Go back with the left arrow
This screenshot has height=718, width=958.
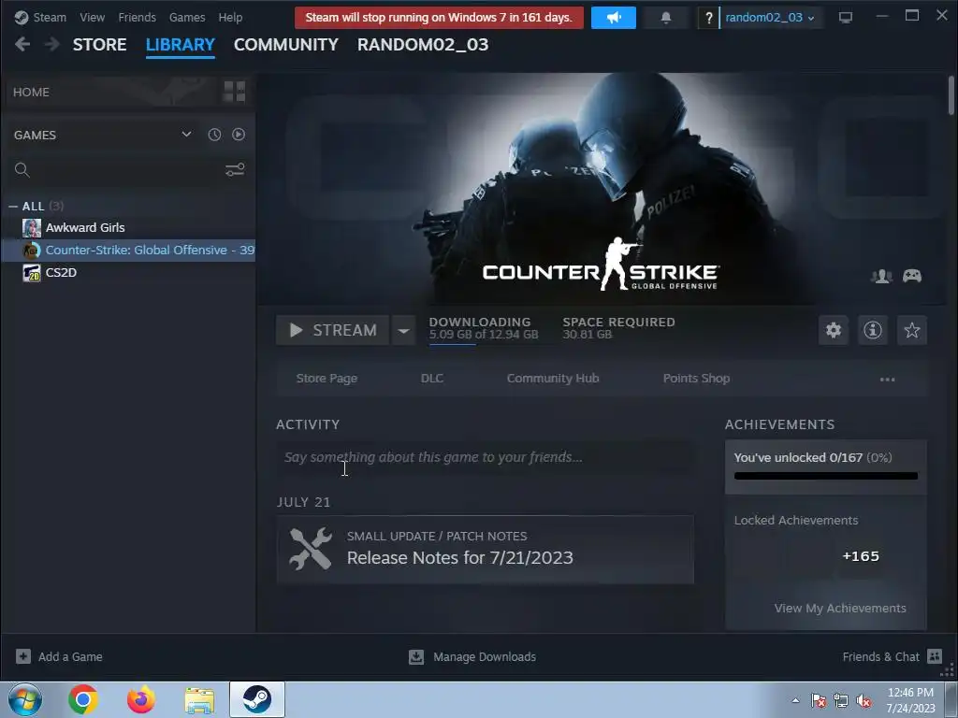click(22, 44)
